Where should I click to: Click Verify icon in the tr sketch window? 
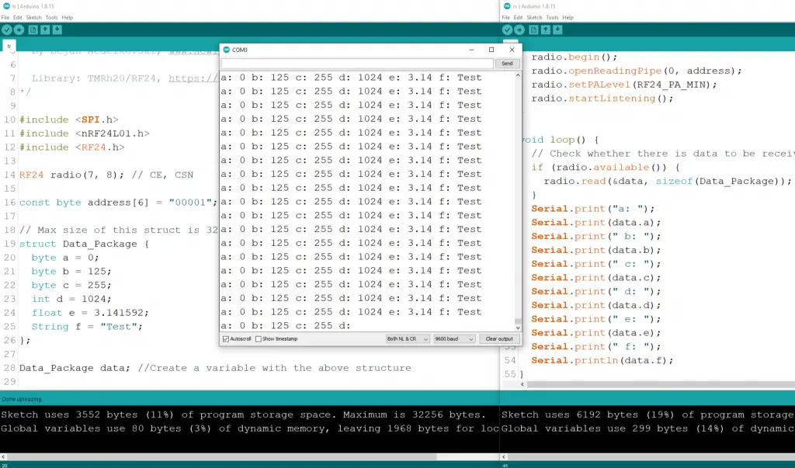(x=7, y=29)
